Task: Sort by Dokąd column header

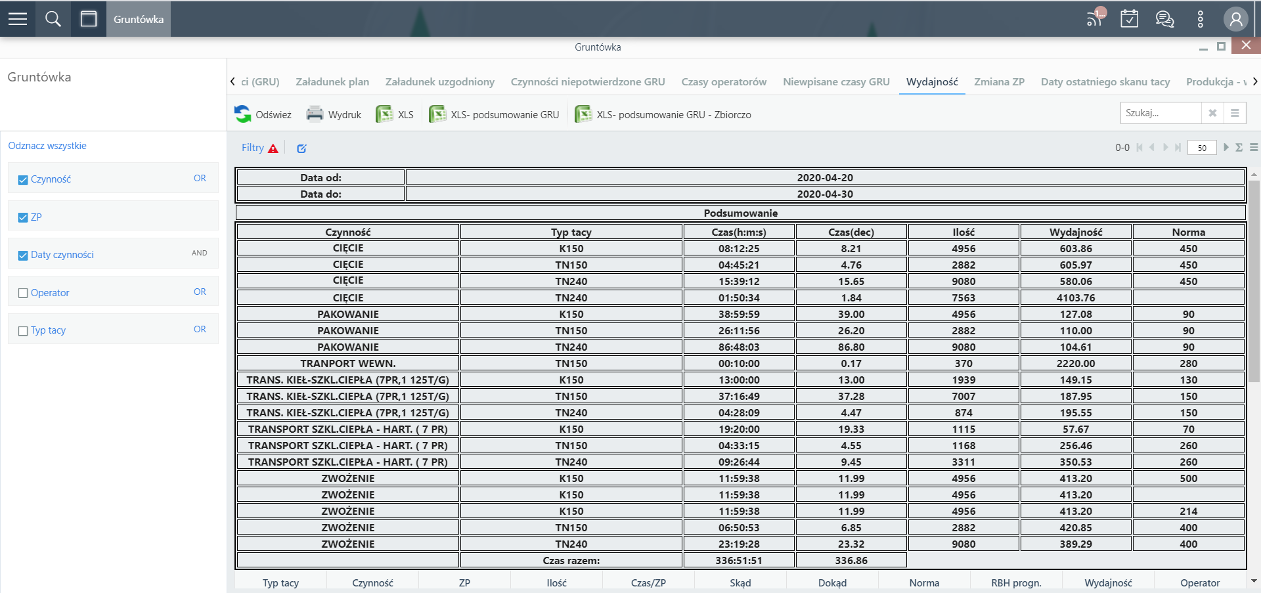Action: pos(832,582)
